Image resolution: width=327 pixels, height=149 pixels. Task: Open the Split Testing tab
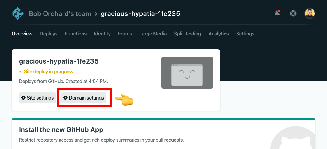coord(187,34)
